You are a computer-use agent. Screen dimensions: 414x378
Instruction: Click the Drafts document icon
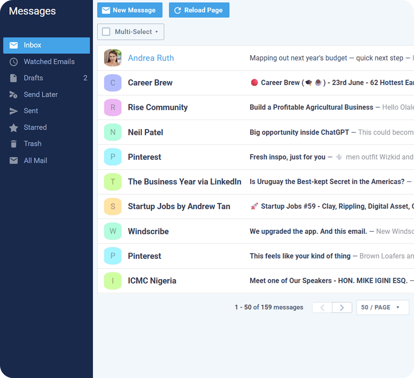click(13, 78)
